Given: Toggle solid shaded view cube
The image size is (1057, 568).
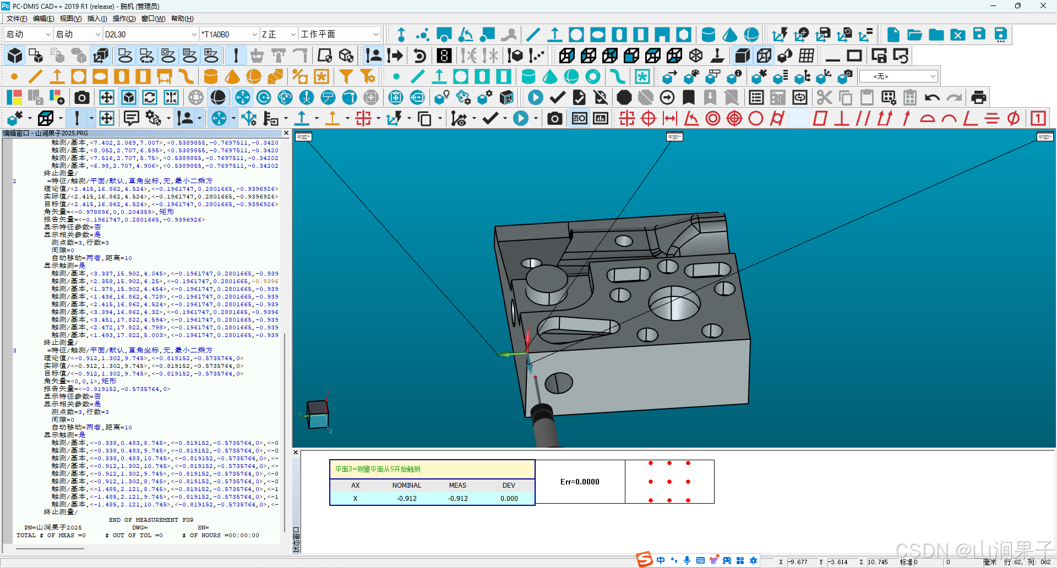Looking at the screenshot, I should (742, 56).
